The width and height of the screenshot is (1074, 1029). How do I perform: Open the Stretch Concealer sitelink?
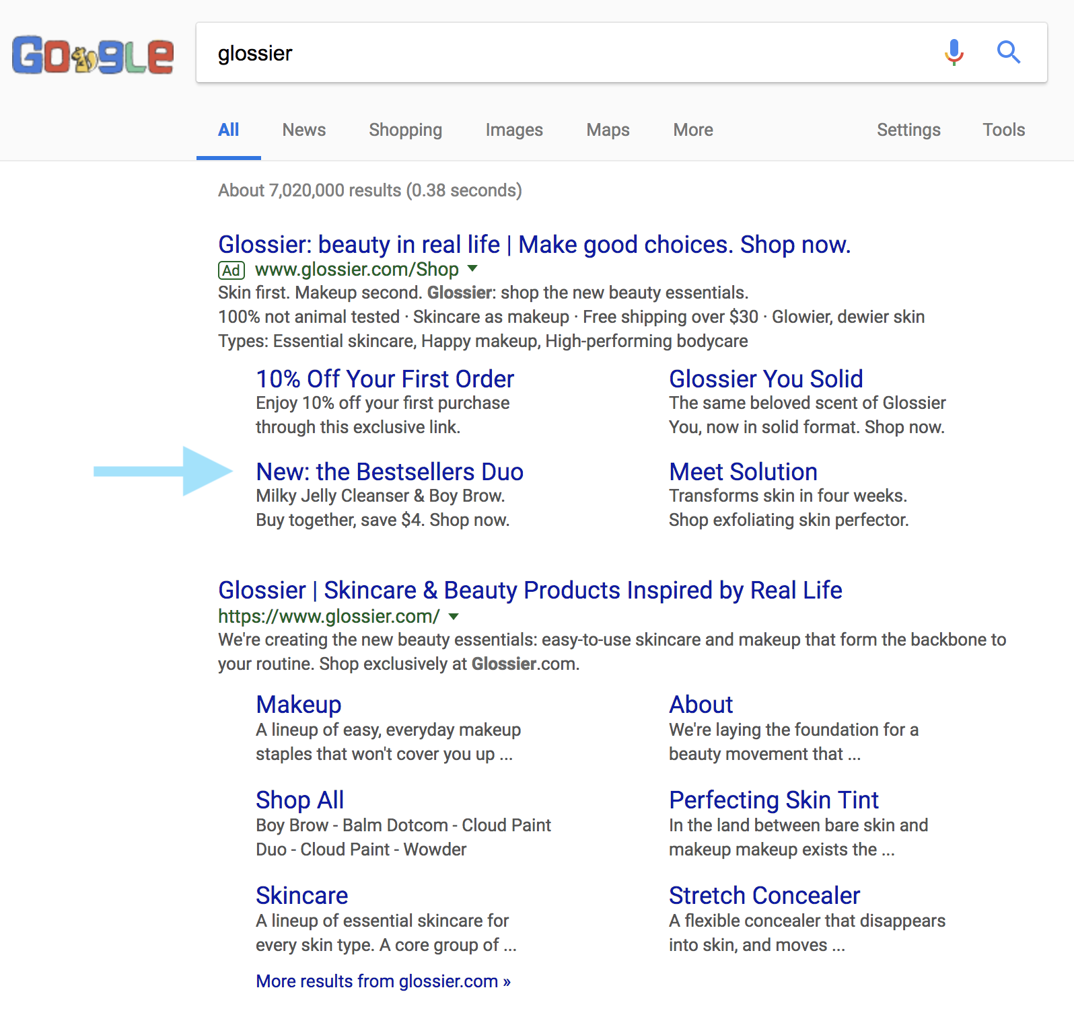(x=764, y=896)
